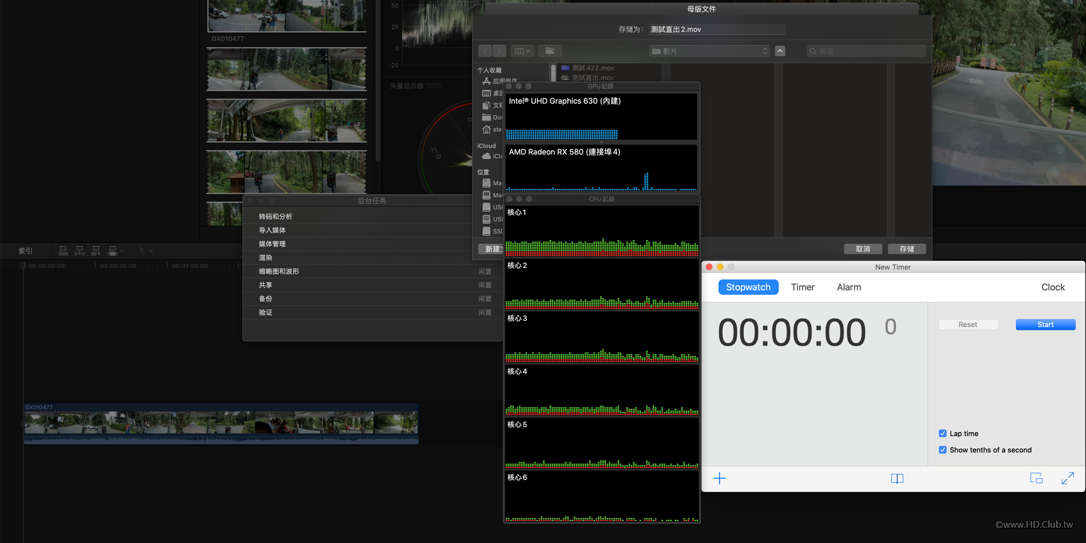This screenshot has width=1086, height=543.
Task: Switch to the Timer tab
Action: click(802, 287)
